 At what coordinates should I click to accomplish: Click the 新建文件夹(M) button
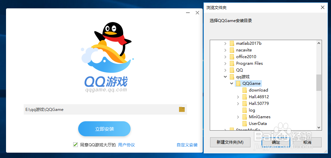pos(230,142)
